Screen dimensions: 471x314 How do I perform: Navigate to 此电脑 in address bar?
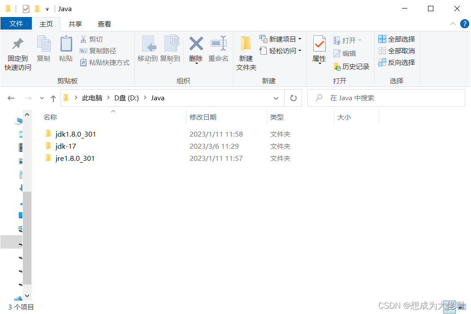[x=92, y=98]
